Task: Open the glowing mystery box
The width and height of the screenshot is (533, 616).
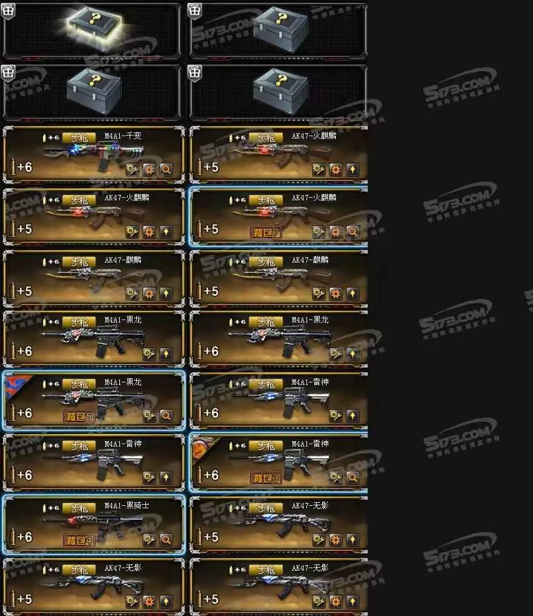Action: [x=94, y=28]
